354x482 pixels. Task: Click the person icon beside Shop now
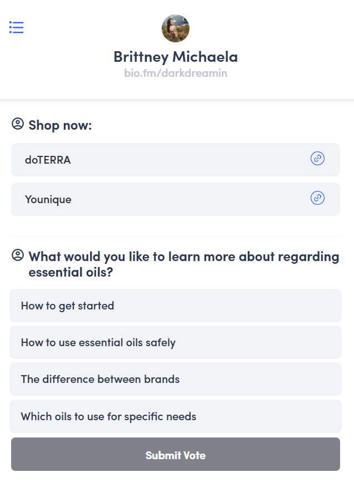click(x=18, y=124)
